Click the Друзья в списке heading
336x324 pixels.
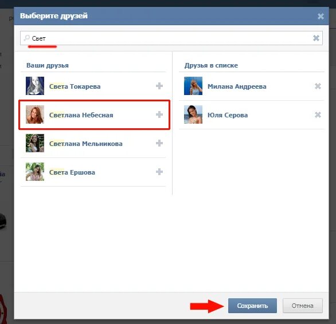pos(211,65)
